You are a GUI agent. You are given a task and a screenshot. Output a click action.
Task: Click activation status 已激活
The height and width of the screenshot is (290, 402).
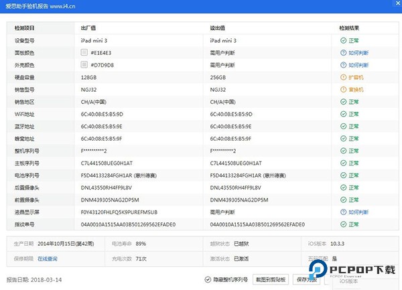tap(241, 259)
